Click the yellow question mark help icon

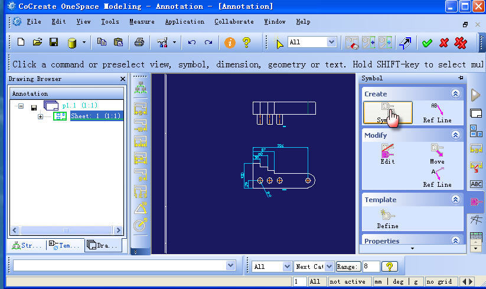pos(246,42)
